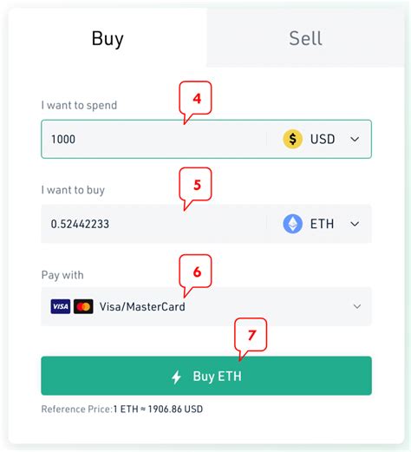Click the red step 7 callout marker

click(251, 336)
